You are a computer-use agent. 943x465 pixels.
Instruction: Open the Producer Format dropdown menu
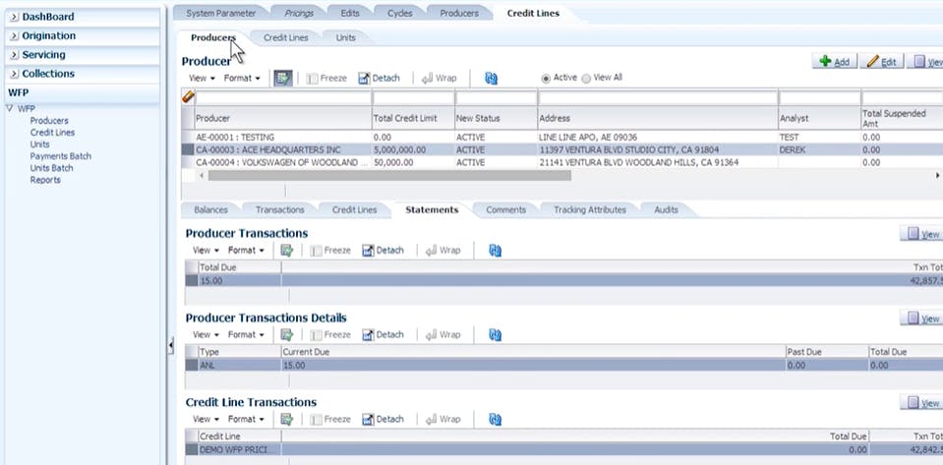[242, 78]
